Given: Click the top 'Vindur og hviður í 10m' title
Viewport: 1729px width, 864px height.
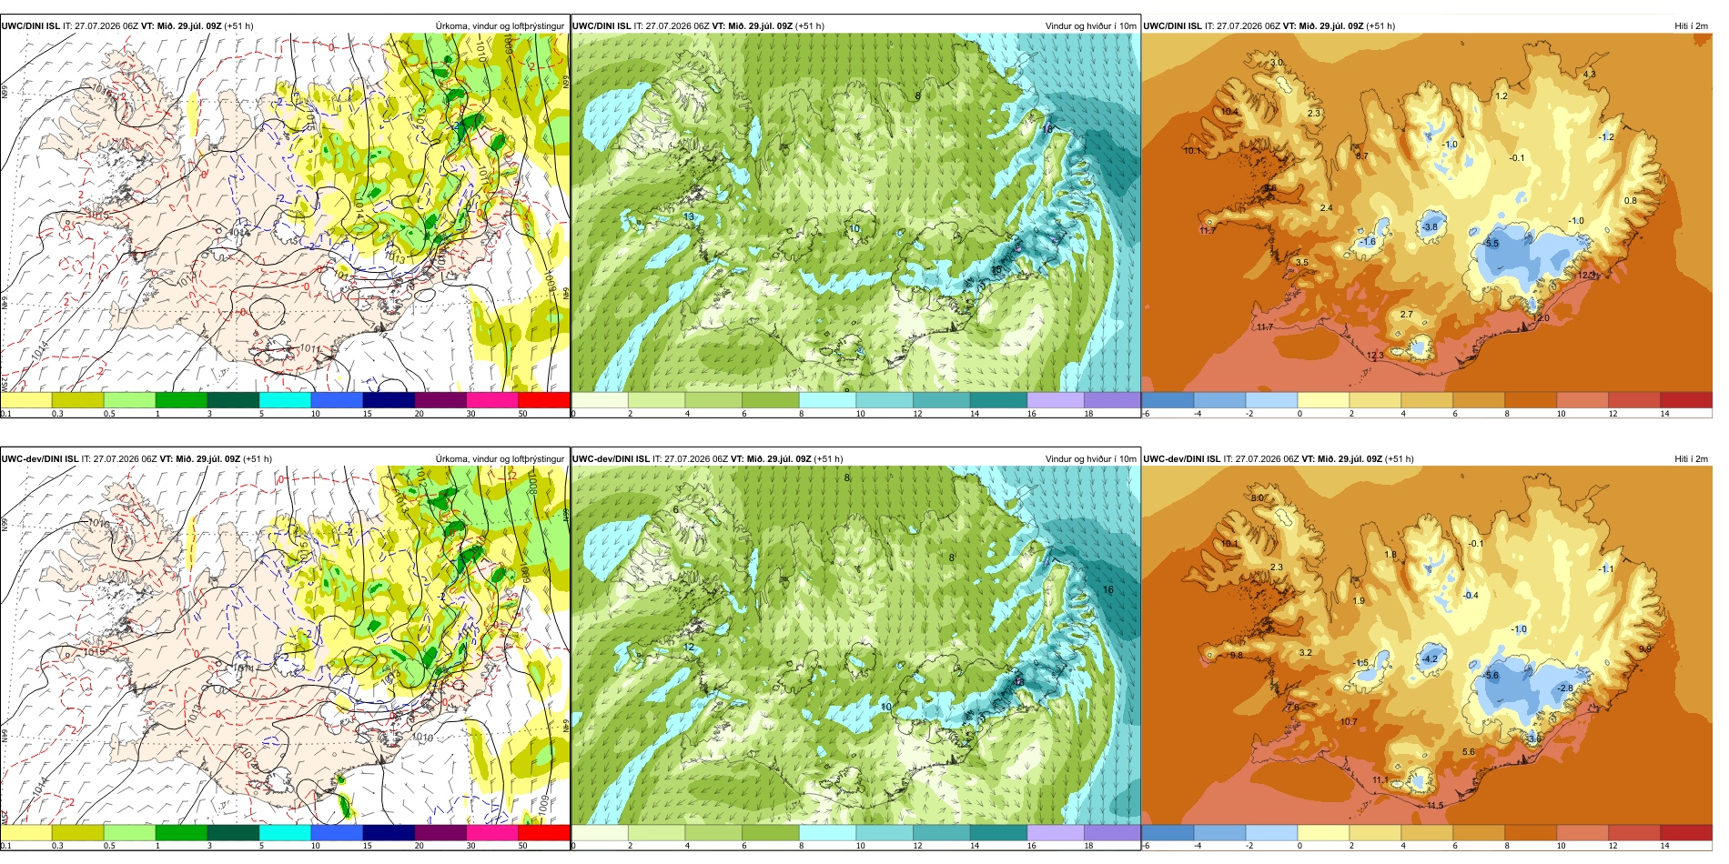Looking at the screenshot, I should pos(1090,26).
